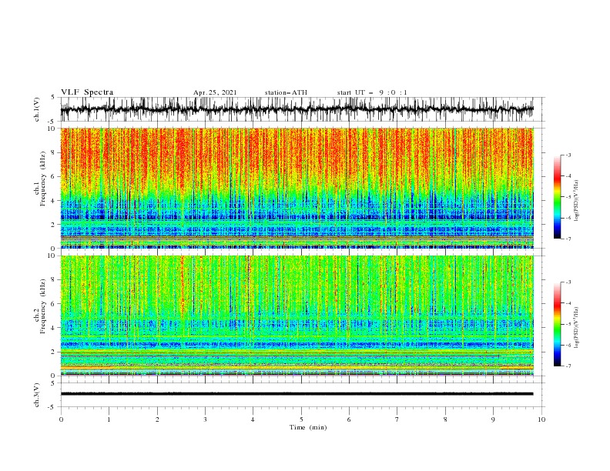Click the "ch.1(V)" waveform axis label
The height and width of the screenshot is (471, 610).
[37, 109]
